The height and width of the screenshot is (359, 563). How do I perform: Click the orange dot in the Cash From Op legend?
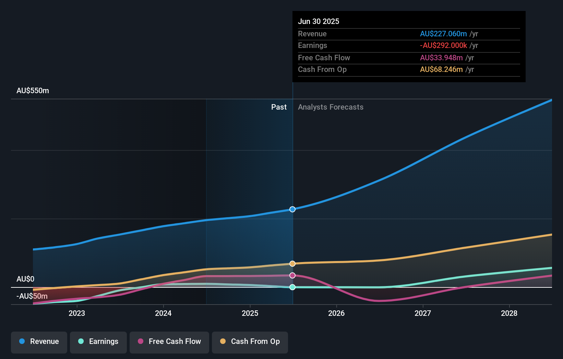[223, 342]
